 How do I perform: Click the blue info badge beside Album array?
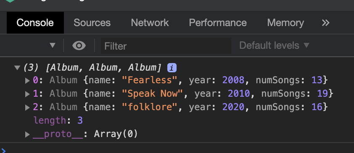tap(172, 68)
